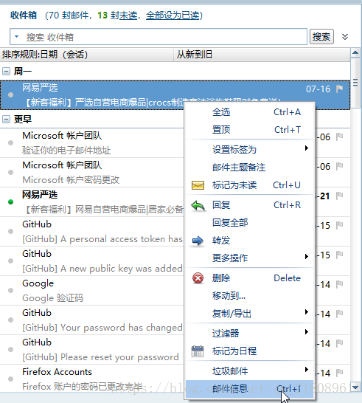The height and width of the screenshot is (403, 362).
Task: Select 邮件信息 menu entry
Action: [249, 389]
